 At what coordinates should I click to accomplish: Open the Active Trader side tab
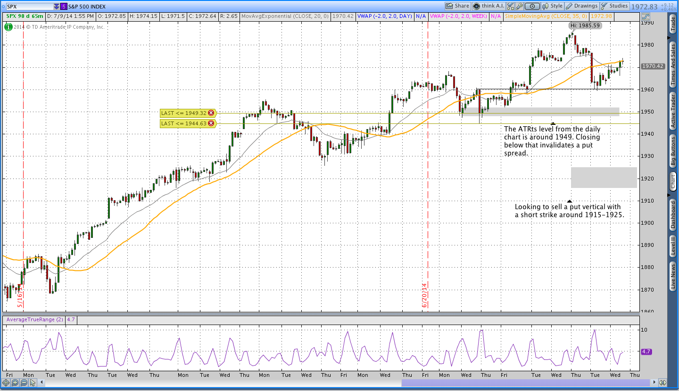[x=673, y=111]
